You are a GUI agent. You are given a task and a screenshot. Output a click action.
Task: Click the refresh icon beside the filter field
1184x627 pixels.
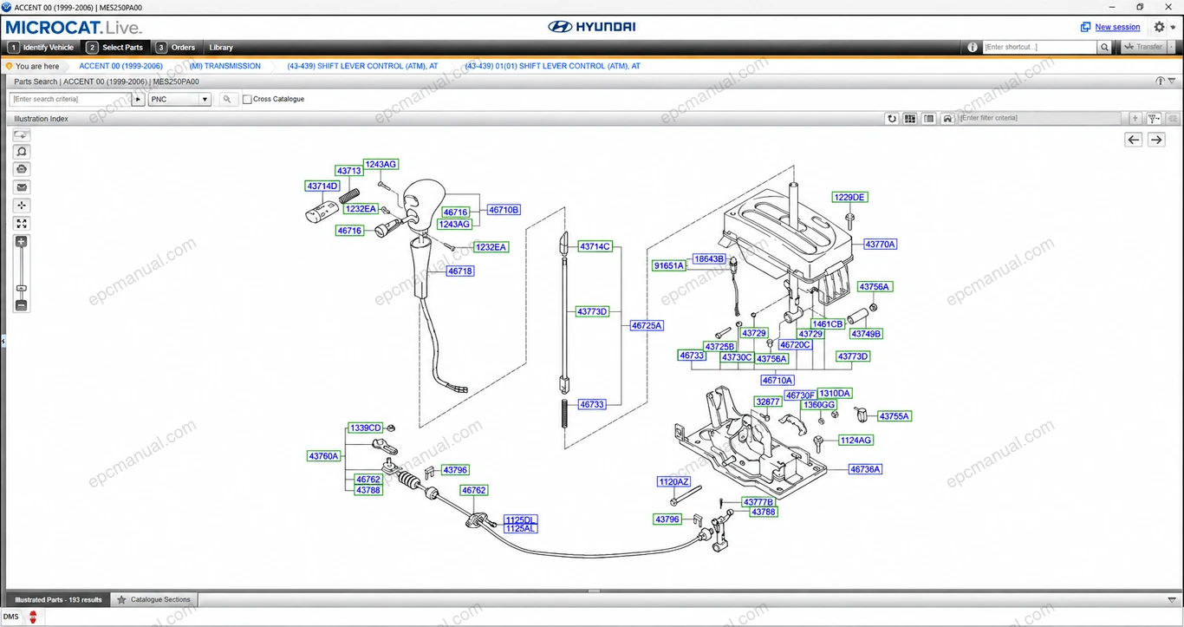point(892,119)
